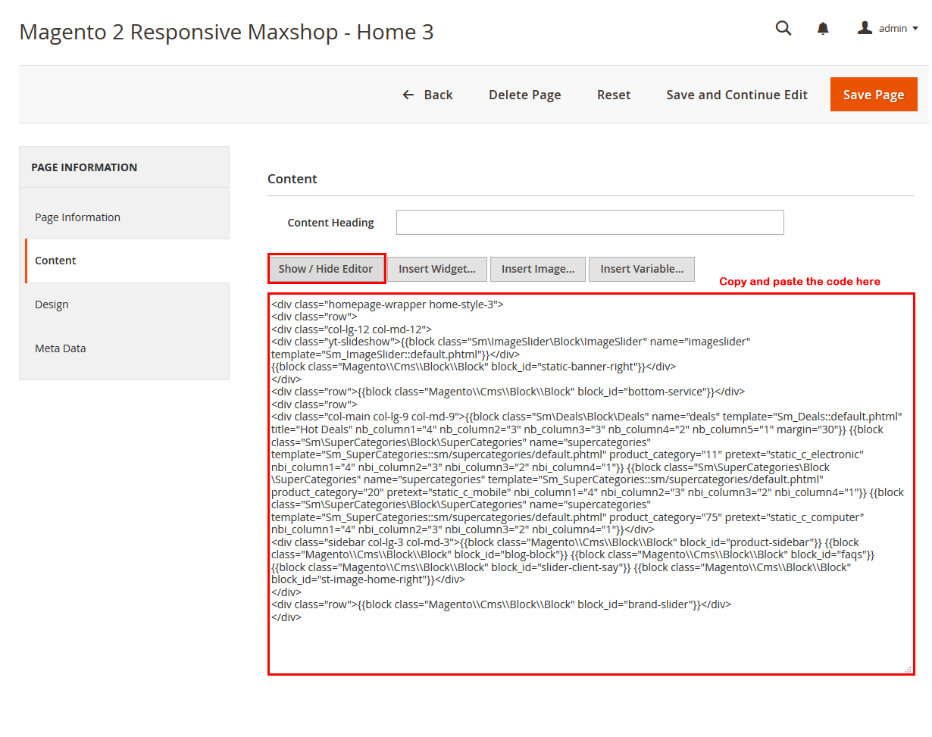Viewport: 932px width, 737px height.
Task: Click Insert Variable... button
Action: [642, 269]
